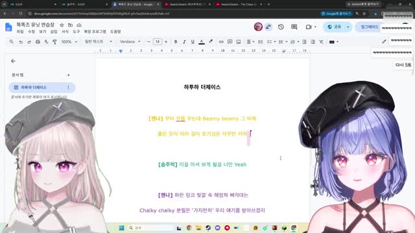415x233 pixels.
Task: Start a video meeting call
Action: 309,27
